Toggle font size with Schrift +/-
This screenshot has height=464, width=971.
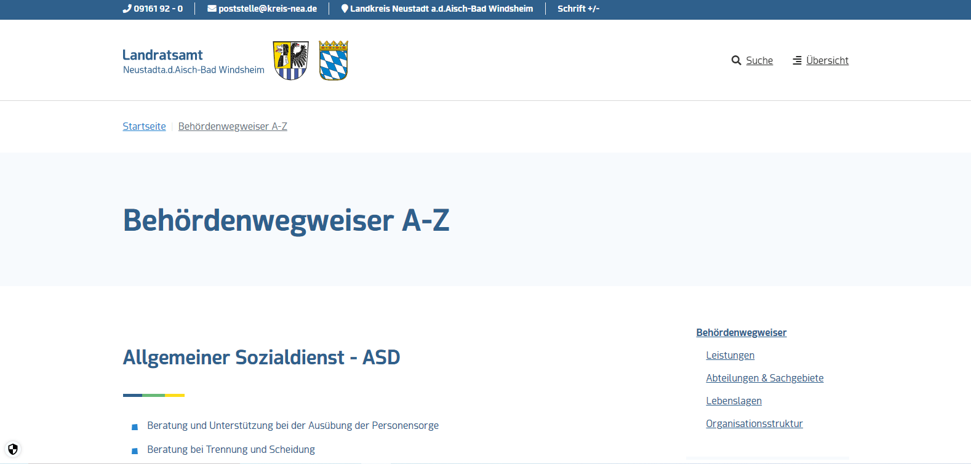point(578,9)
